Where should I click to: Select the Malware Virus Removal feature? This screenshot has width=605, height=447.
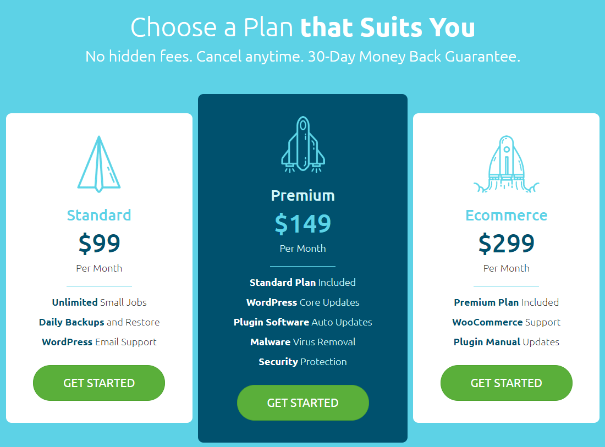click(x=302, y=341)
